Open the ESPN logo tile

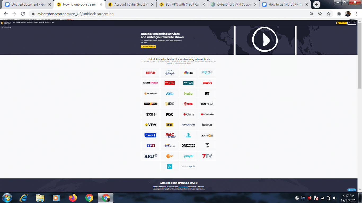207,83
